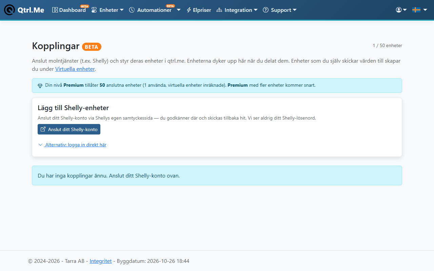Open the user account menu icon

tap(401, 10)
